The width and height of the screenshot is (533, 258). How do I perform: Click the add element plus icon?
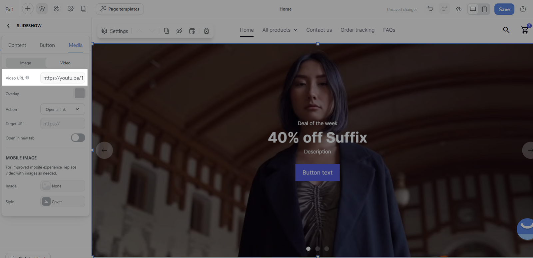click(28, 9)
